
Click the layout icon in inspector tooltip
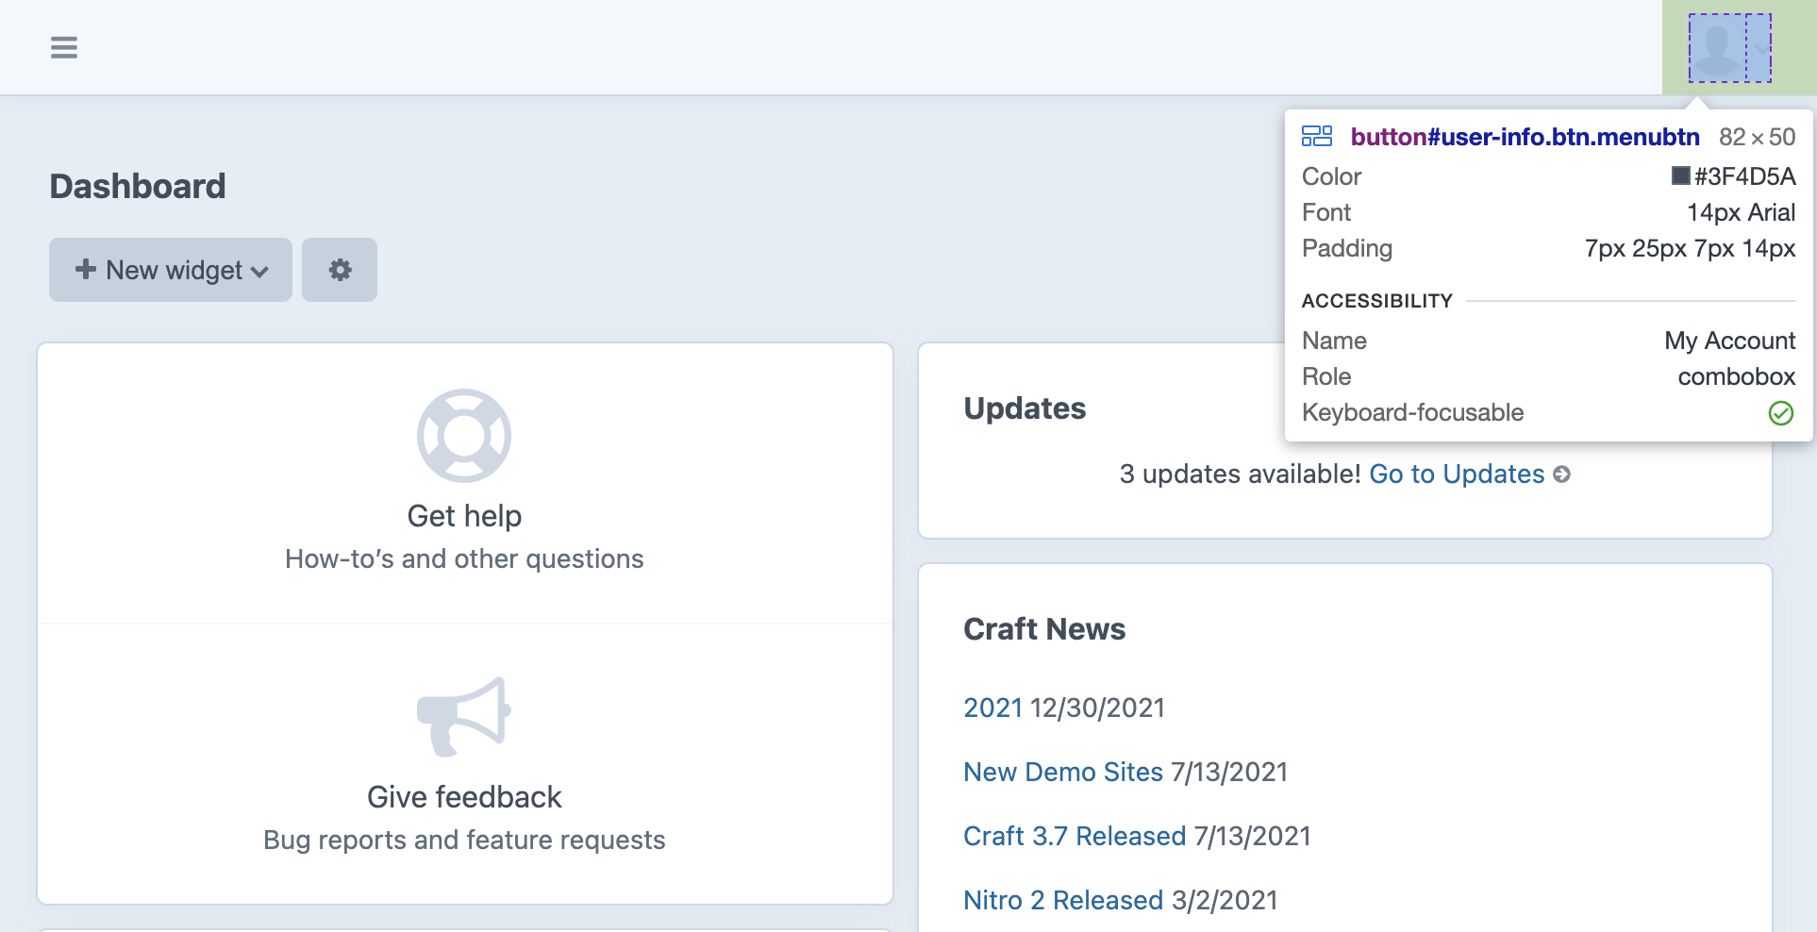tap(1317, 136)
